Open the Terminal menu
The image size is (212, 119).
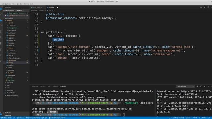(26, 4)
